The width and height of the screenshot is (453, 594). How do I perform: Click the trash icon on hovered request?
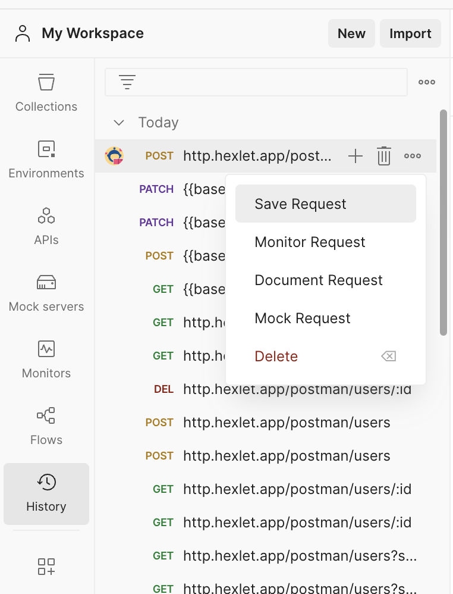tap(384, 156)
